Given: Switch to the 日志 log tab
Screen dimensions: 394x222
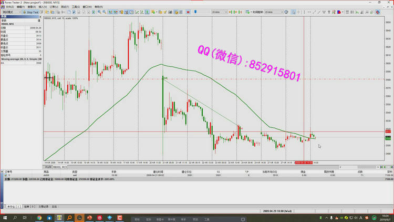Looking at the screenshot, I should coord(54,207).
